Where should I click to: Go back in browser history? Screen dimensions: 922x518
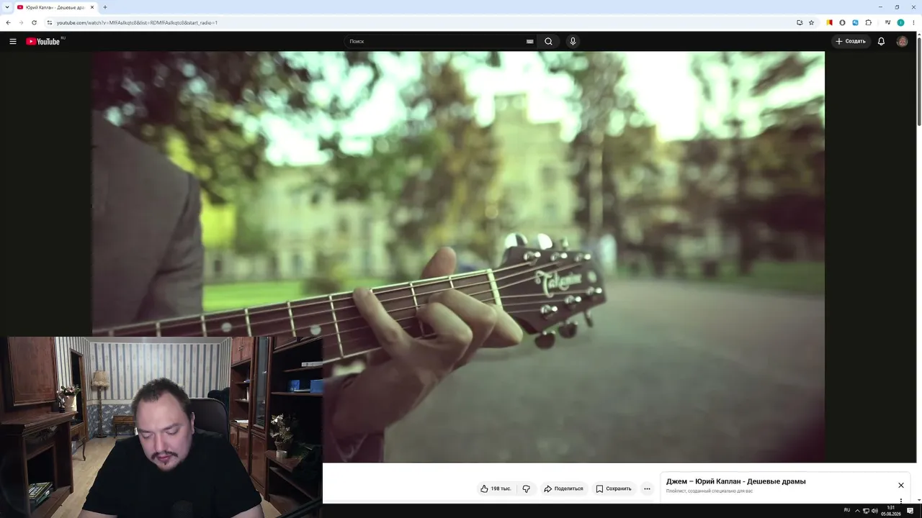coord(8,22)
